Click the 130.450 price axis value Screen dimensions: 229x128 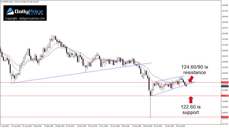point(225,51)
